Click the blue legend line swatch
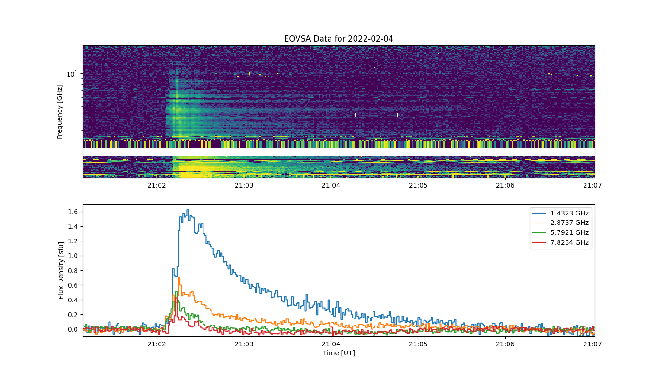 pyautogui.click(x=540, y=214)
